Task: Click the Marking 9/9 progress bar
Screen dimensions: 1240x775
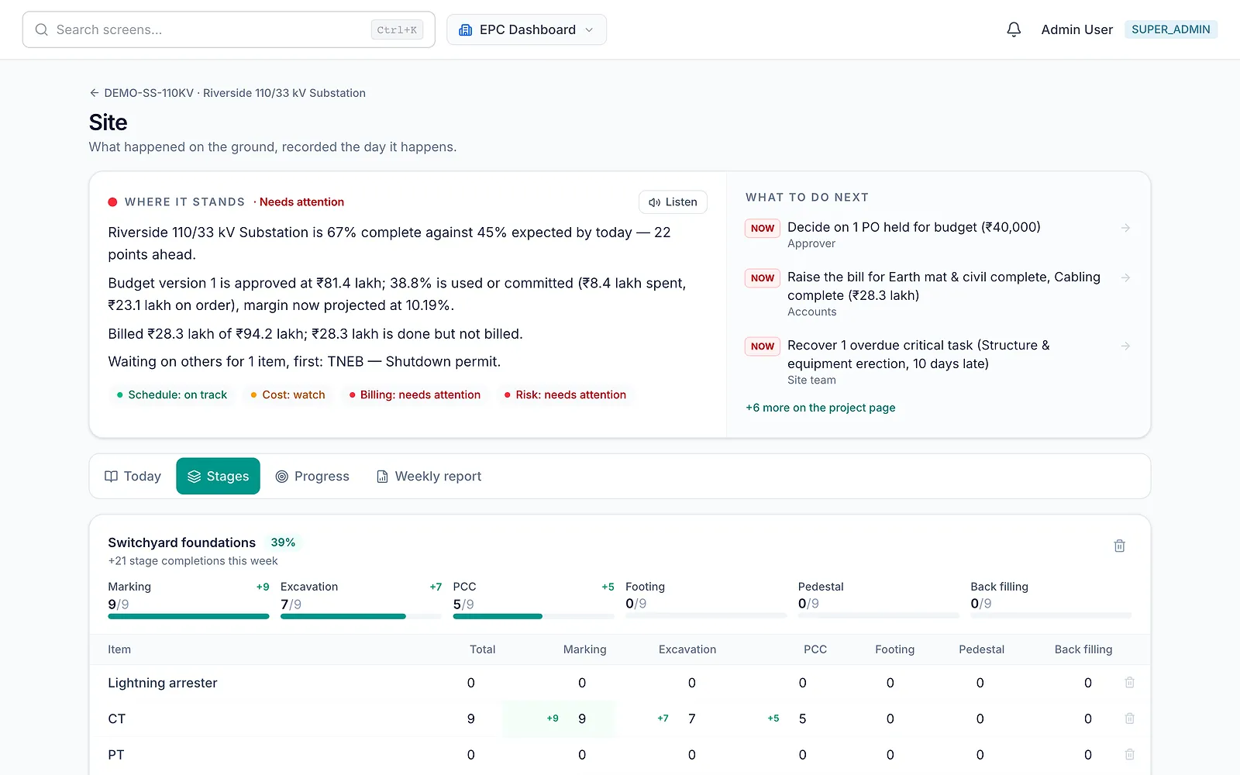Action: [x=188, y=616]
